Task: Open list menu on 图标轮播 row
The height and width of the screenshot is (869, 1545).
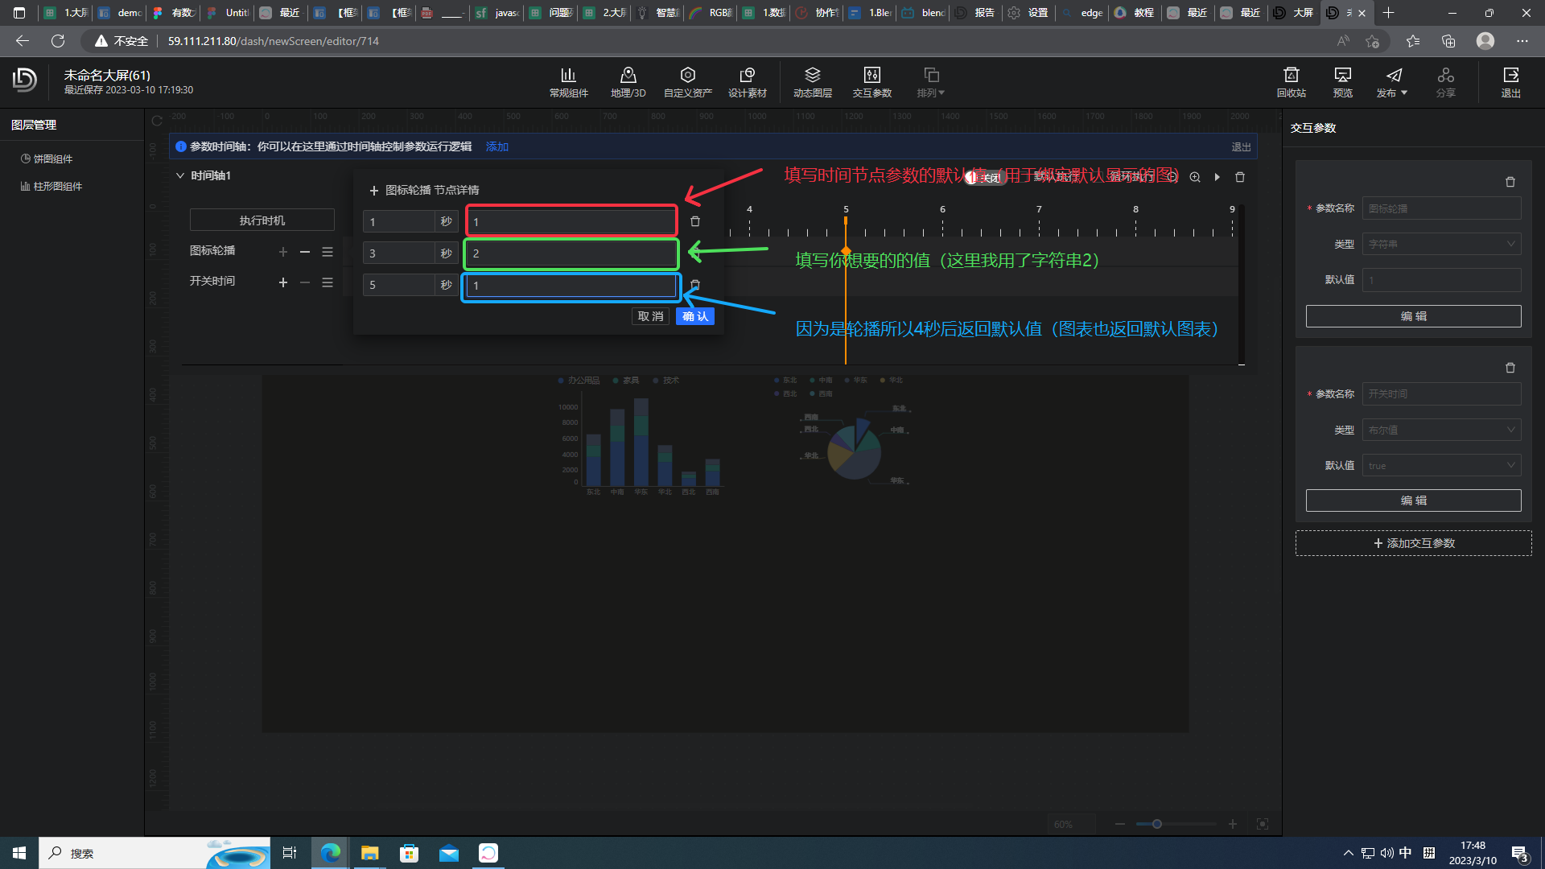Action: (328, 252)
